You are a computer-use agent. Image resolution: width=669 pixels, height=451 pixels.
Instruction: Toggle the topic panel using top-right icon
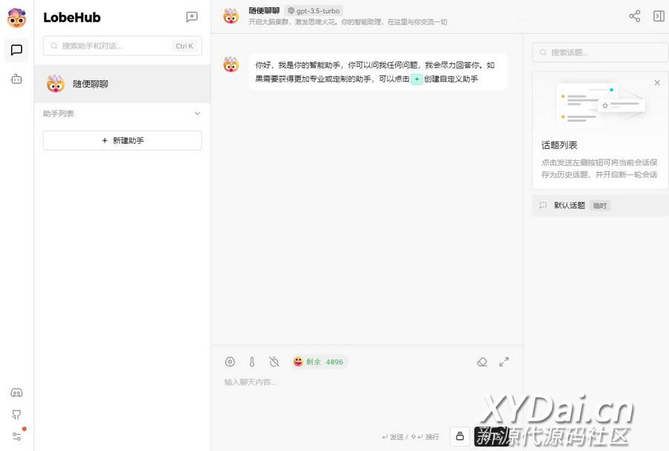pyautogui.click(x=658, y=16)
